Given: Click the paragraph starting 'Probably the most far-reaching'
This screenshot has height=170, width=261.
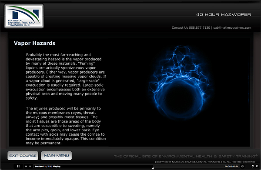Looking at the screenshot, I should click(66, 77).
